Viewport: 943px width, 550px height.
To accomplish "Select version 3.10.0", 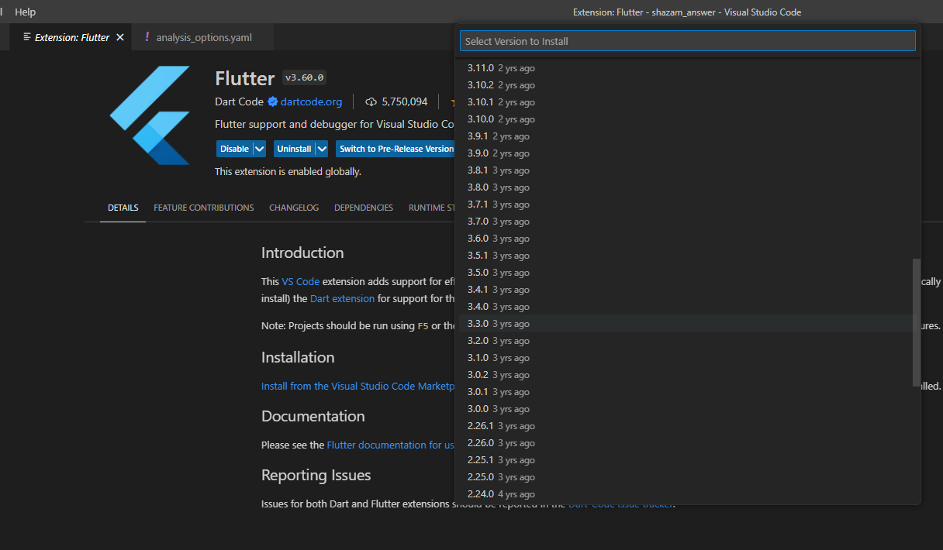I will coord(688,119).
